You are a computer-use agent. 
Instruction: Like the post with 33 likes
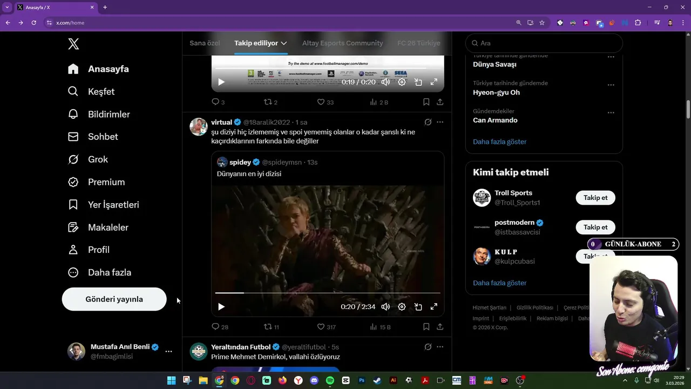click(325, 102)
